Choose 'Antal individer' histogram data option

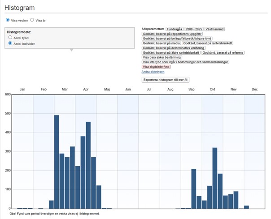(10, 44)
